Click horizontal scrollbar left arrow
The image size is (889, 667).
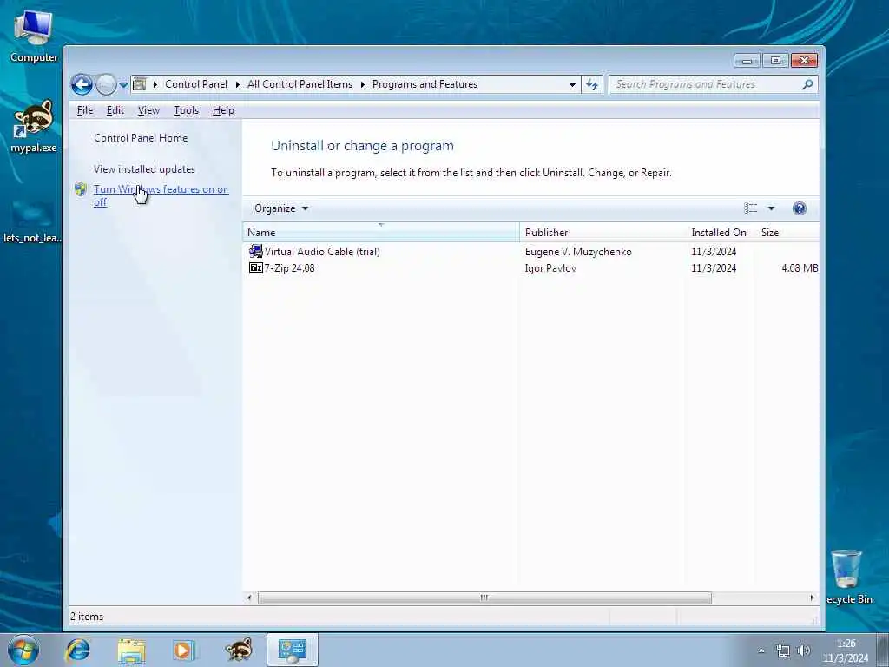(x=249, y=598)
